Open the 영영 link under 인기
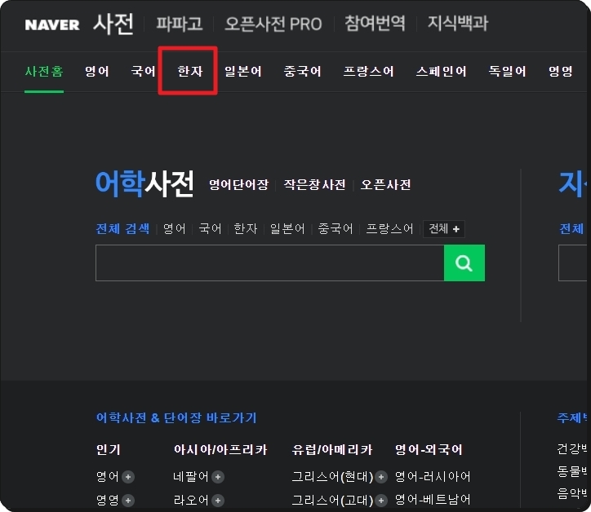 click(108, 501)
